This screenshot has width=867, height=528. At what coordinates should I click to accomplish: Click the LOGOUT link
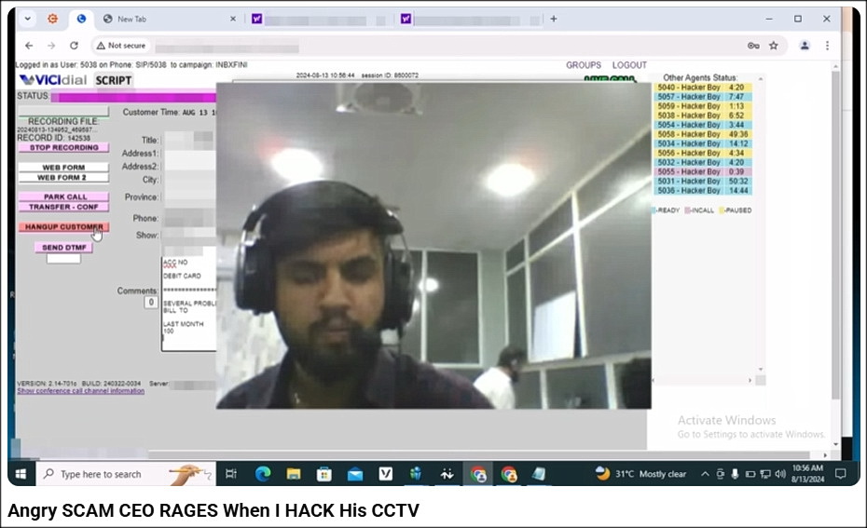pyautogui.click(x=629, y=65)
